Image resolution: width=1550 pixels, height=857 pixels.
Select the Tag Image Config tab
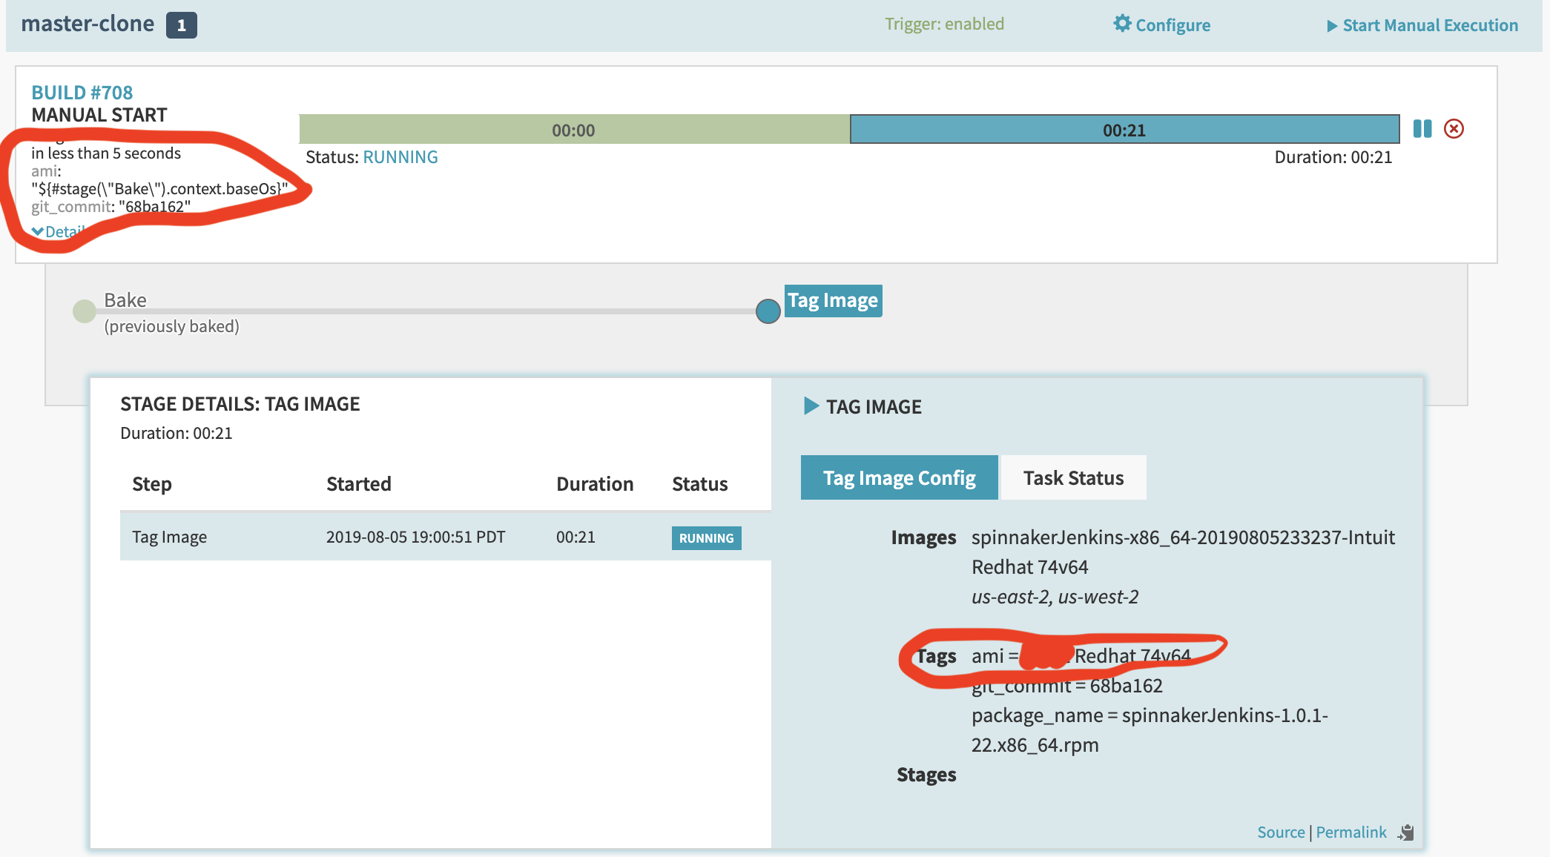coord(899,477)
